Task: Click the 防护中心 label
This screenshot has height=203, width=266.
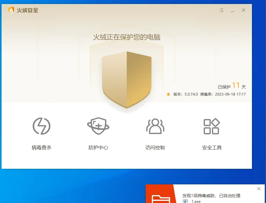Action: (98, 147)
